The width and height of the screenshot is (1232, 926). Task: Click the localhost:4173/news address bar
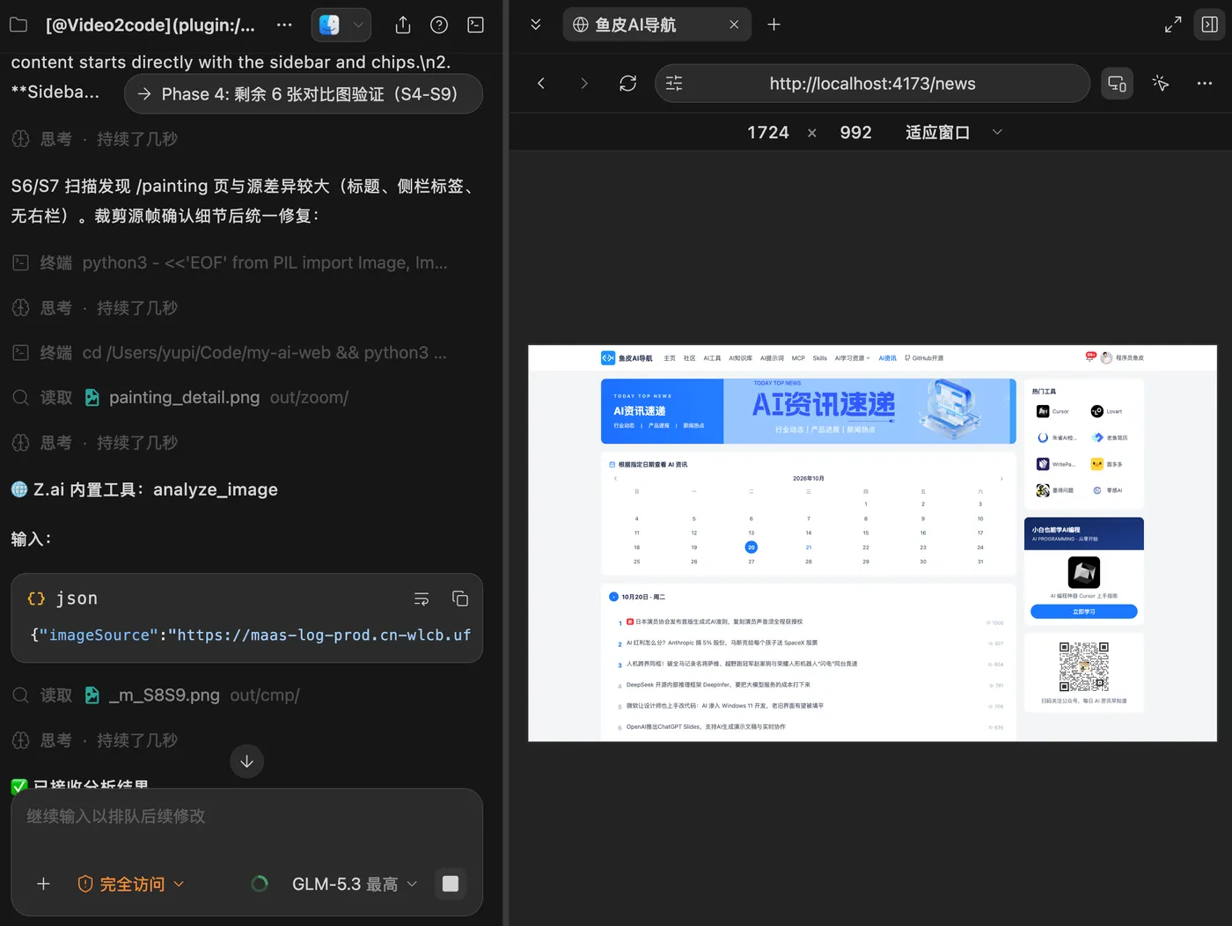coord(872,84)
